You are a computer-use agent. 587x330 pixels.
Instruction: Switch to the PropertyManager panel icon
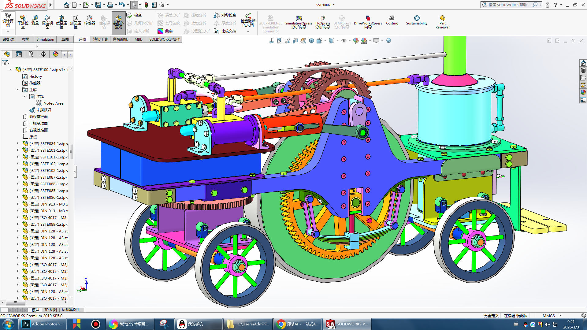pos(19,54)
